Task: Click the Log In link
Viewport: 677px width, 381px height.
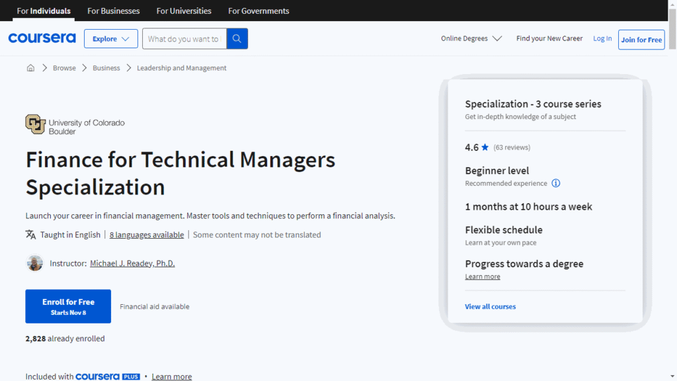Action: 602,38
